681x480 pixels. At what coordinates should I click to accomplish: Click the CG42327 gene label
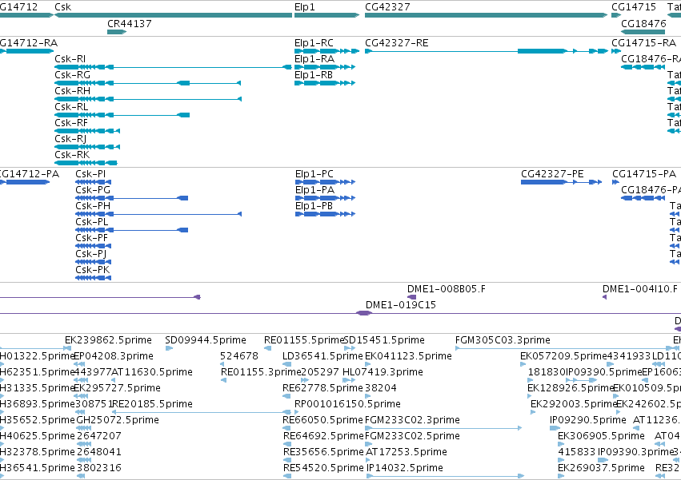coord(387,7)
